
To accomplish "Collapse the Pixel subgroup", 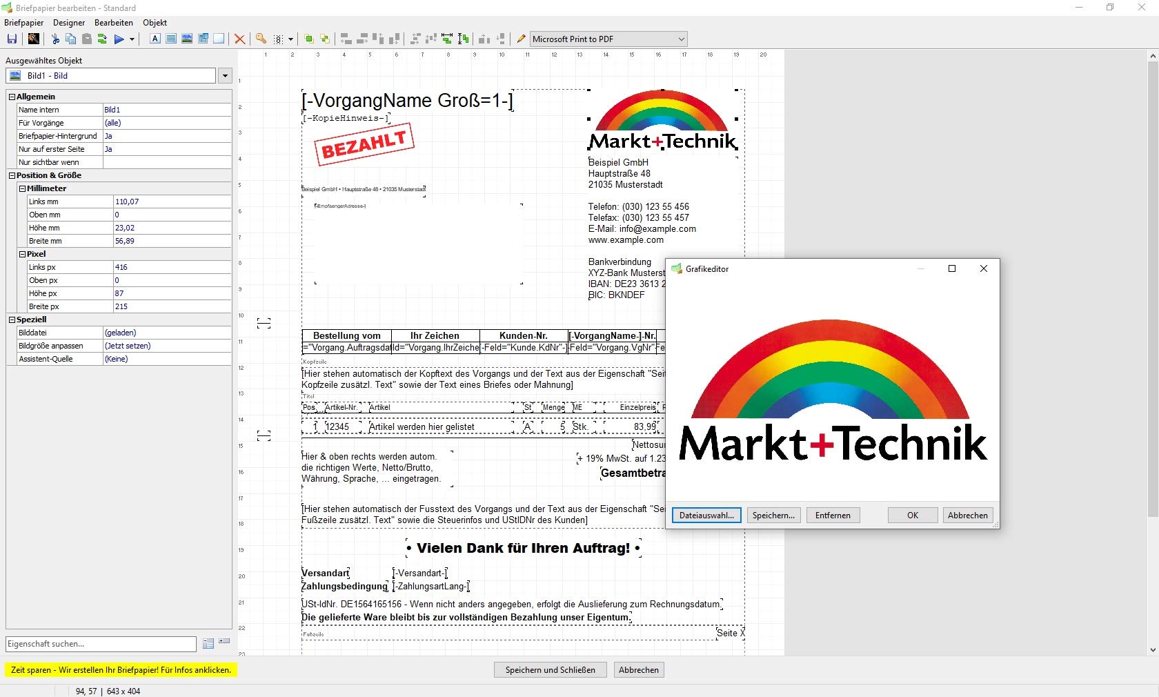I will click(x=22, y=254).
